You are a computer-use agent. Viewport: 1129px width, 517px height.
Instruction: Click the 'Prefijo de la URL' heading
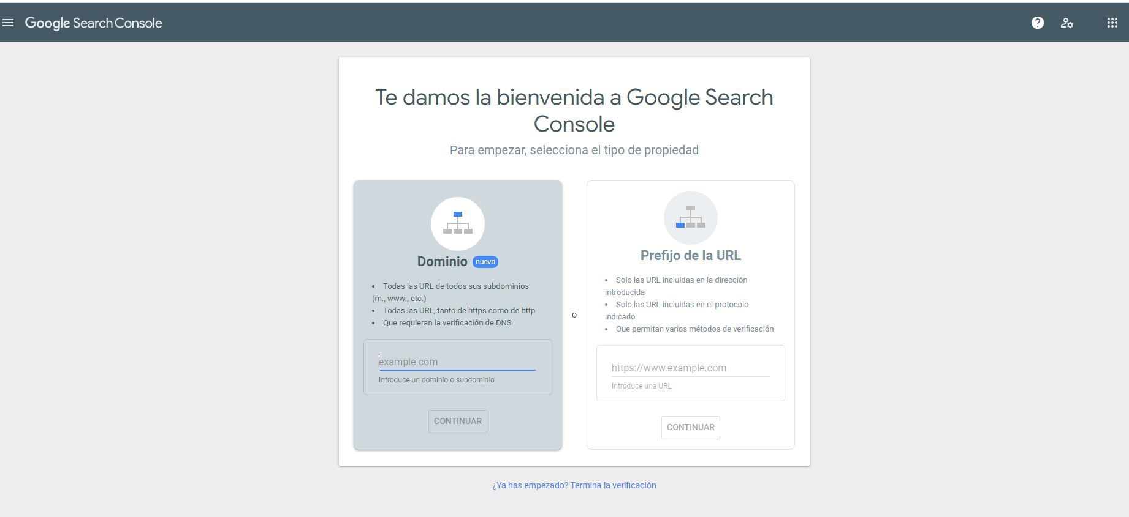pos(691,256)
